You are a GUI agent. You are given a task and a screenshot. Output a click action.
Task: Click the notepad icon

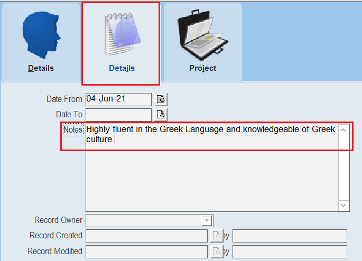click(123, 34)
